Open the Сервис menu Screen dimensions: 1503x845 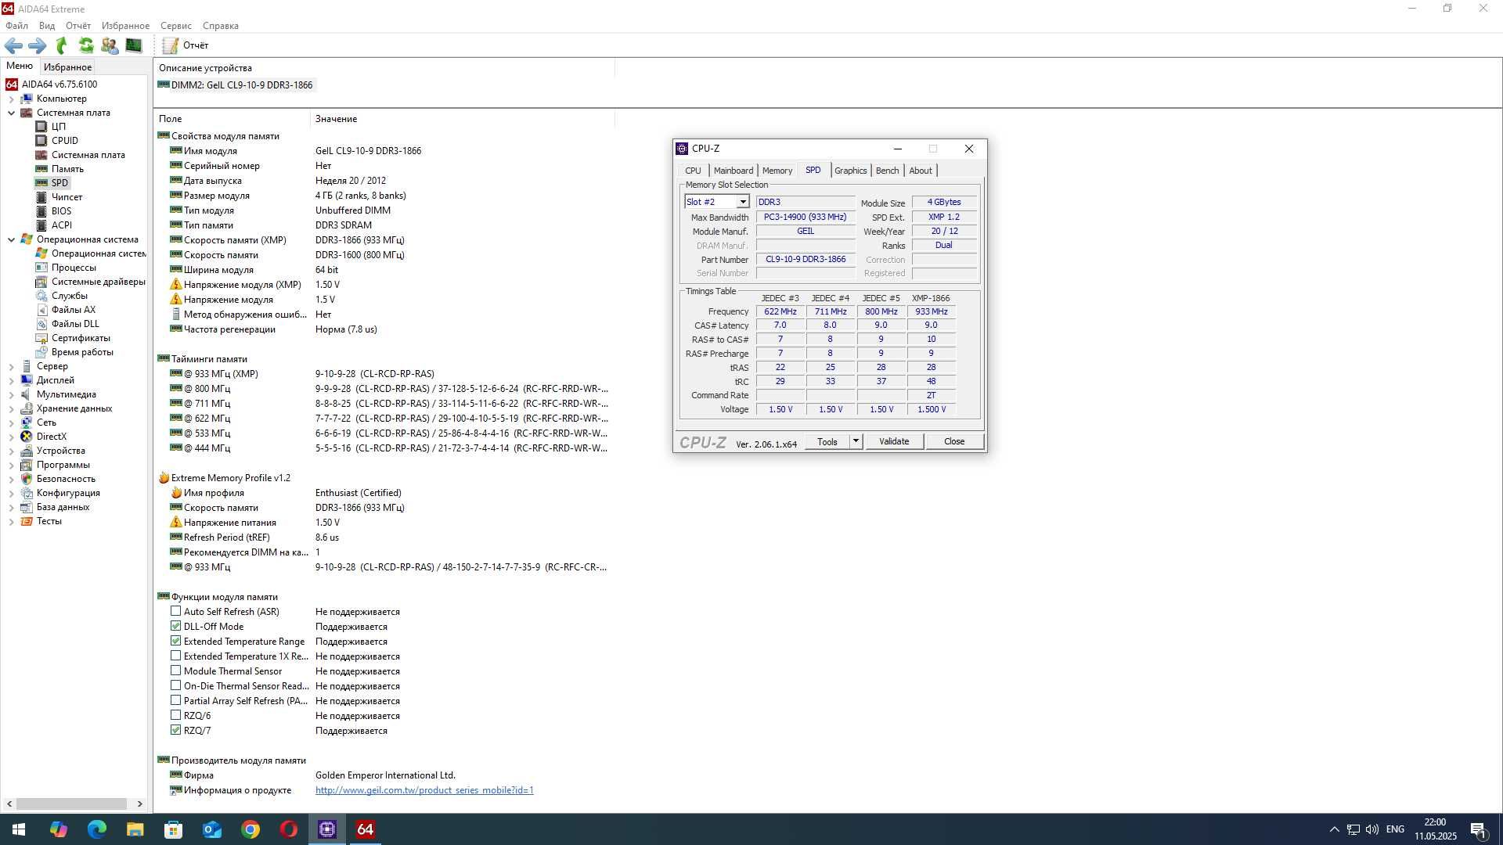pyautogui.click(x=176, y=26)
